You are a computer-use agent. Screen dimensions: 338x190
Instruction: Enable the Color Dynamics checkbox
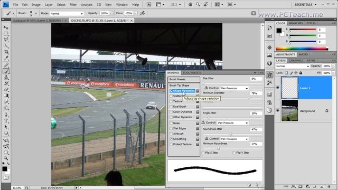171,112
